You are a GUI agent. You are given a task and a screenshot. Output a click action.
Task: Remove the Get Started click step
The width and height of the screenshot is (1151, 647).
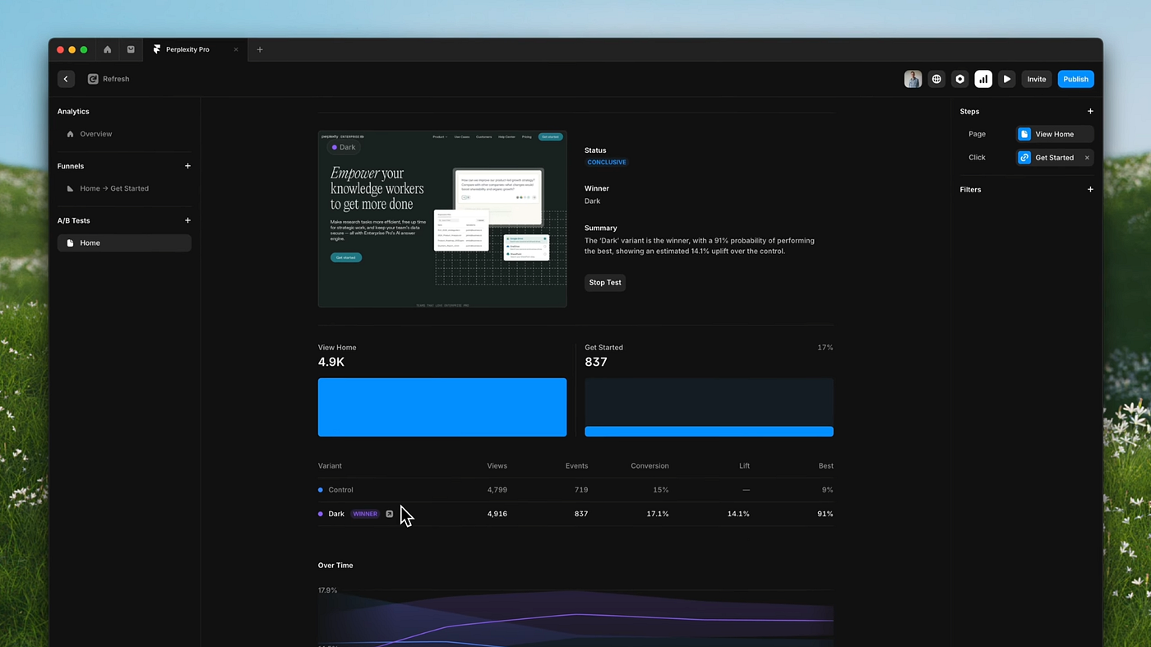(1086, 157)
